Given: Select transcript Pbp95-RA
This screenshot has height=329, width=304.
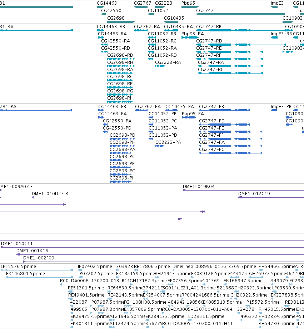Looking at the screenshot, I should pyautogui.click(x=193, y=34).
